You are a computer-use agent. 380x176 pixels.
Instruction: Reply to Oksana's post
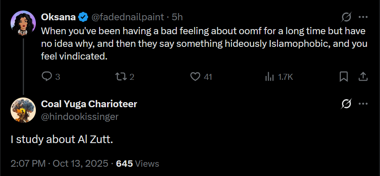(47, 77)
